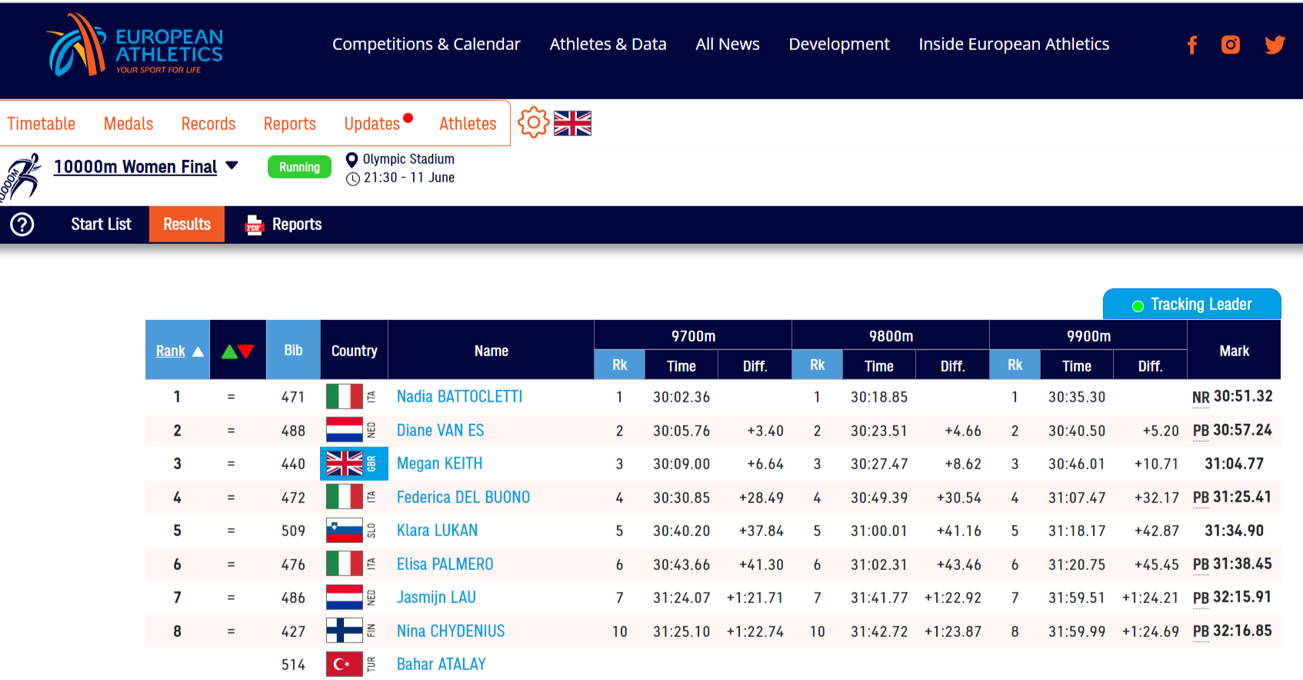Screen dimensions: 1303x680
Task: Open the Medals tab
Action: coord(128,124)
